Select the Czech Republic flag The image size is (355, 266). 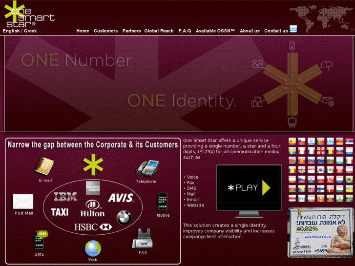(x=302, y=179)
